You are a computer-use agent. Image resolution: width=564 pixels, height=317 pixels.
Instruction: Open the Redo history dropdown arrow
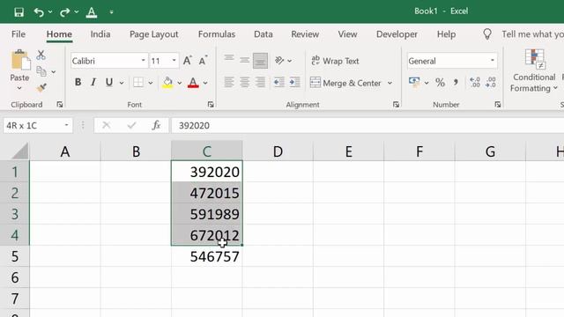pyautogui.click(x=77, y=11)
